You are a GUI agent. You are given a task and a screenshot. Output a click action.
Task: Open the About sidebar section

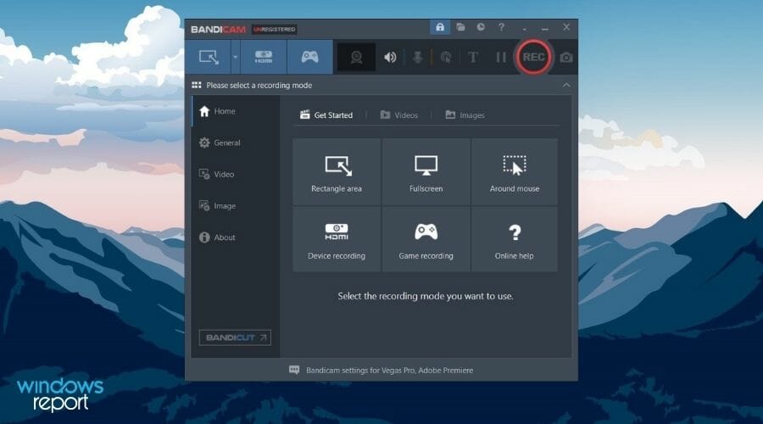point(236,237)
